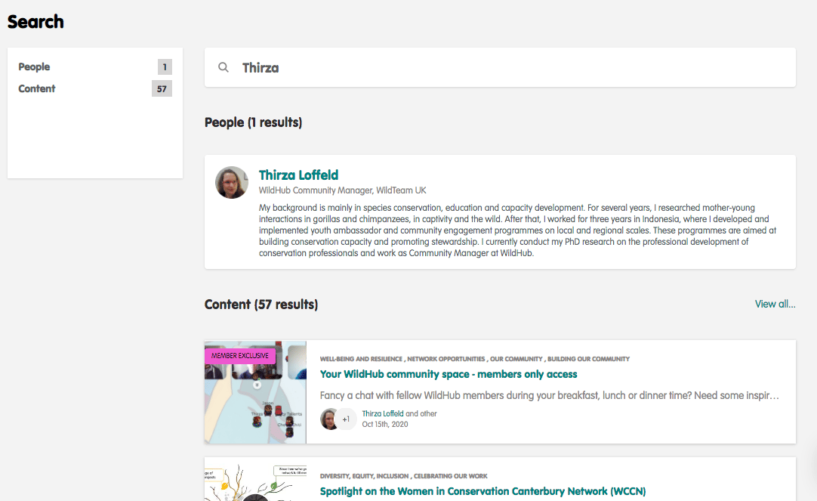Click the Content count badge showing 57
The width and height of the screenshot is (817, 501).
click(x=162, y=89)
